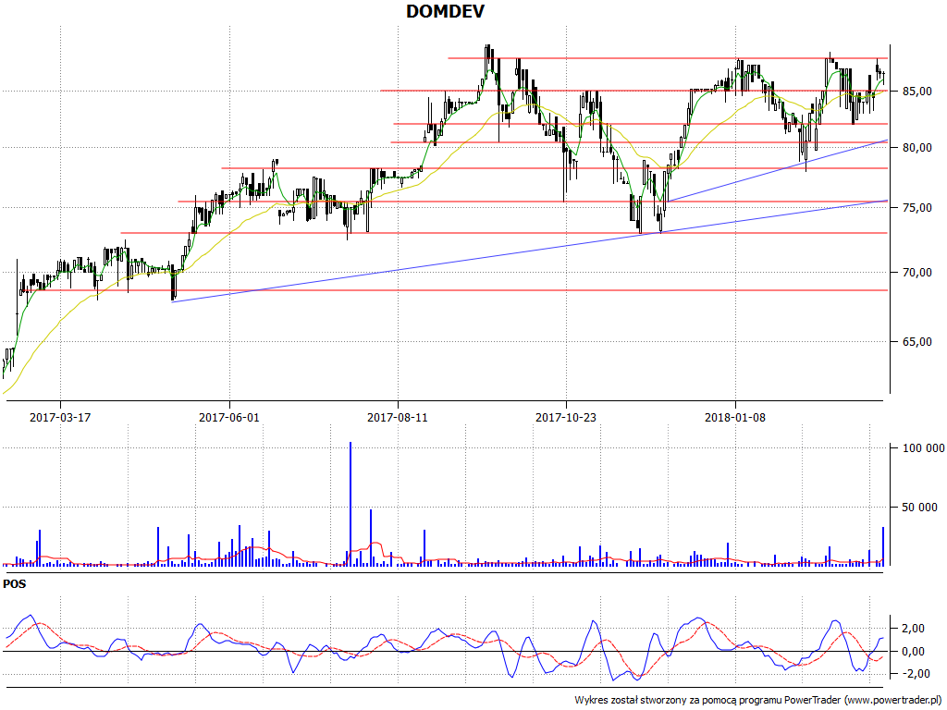Image resolution: width=947 pixels, height=710 pixels.
Task: Click the 100 000 volume axis label
Action: pyautogui.click(x=924, y=447)
